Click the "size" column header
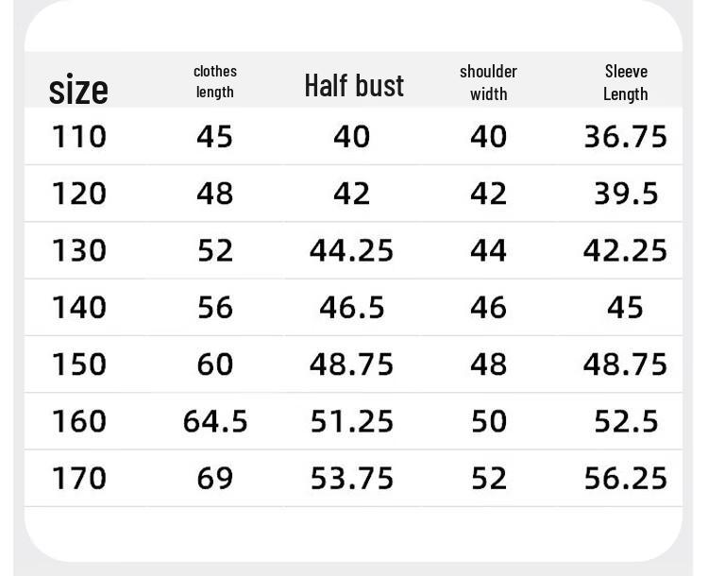Viewport: 708px width, 576px height. pyautogui.click(x=78, y=90)
